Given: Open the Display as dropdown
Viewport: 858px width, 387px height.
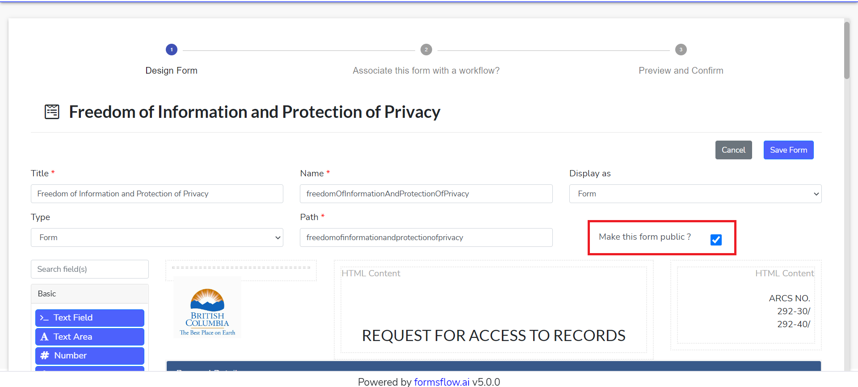Looking at the screenshot, I should (x=695, y=194).
